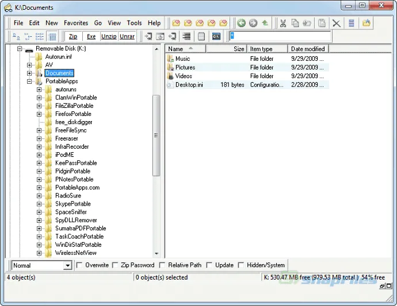Open the Normal compression dropdown

click(67, 266)
